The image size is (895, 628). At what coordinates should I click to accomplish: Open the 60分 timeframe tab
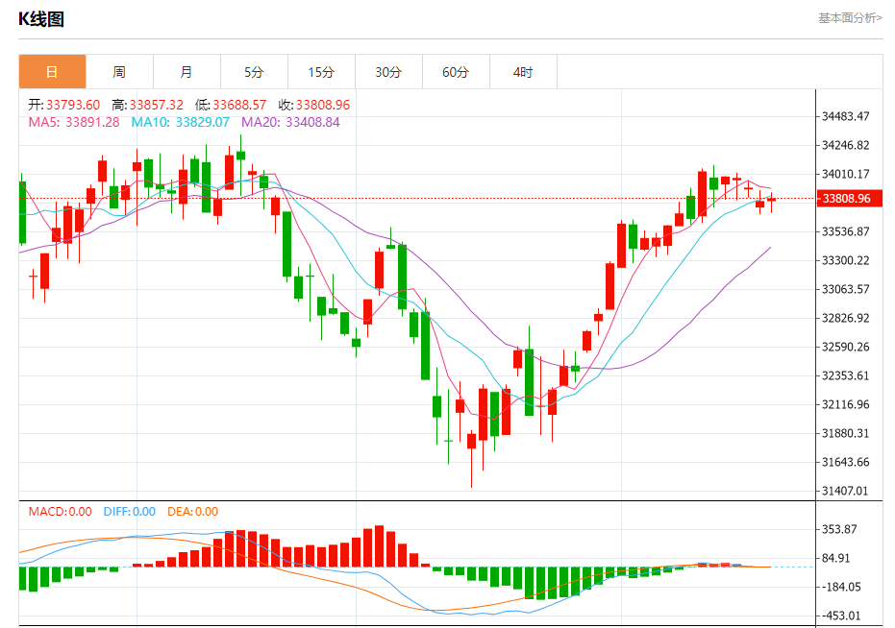coord(456,72)
